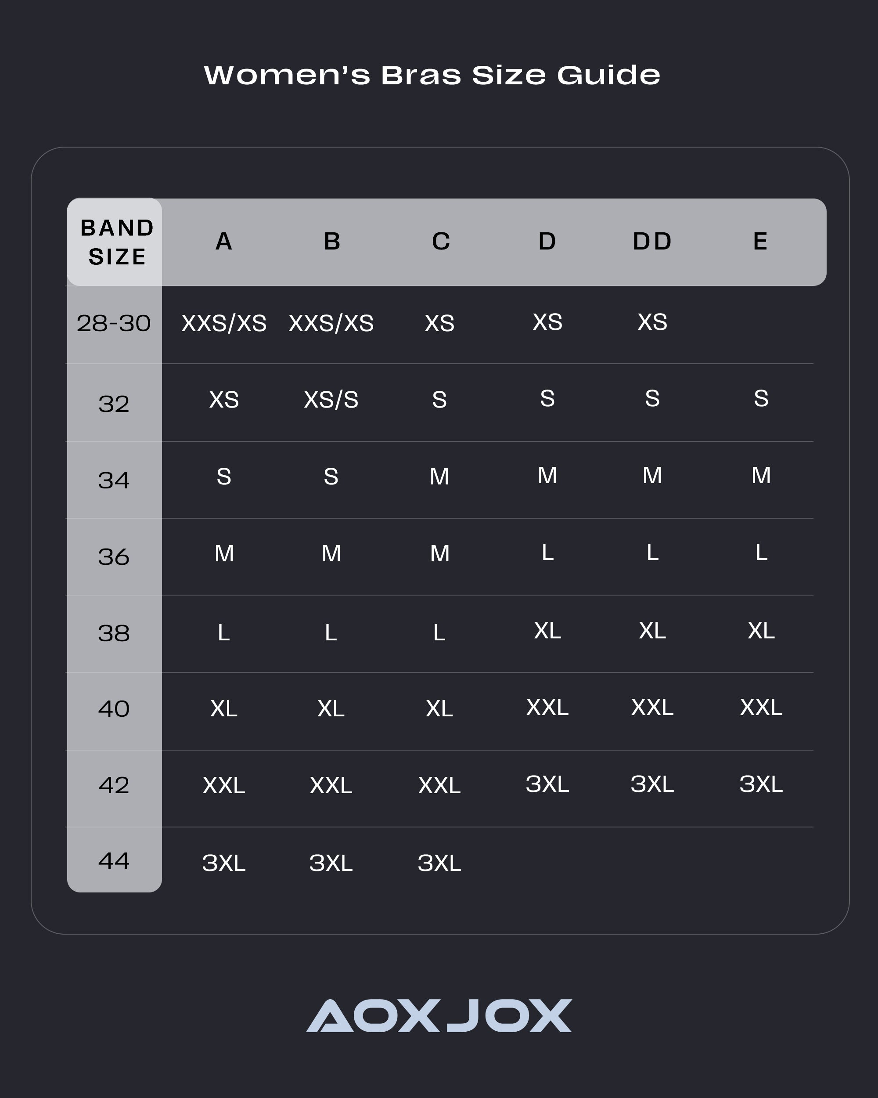
Task: Click the 28-30 band size row label
Action: [x=114, y=323]
